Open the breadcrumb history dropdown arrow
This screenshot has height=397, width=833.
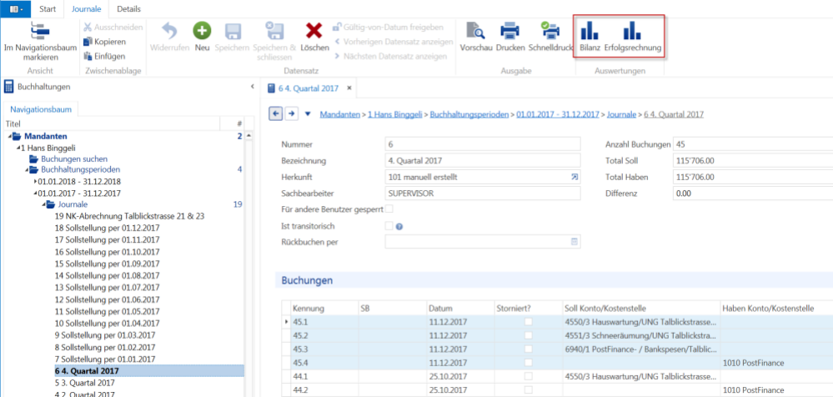click(308, 113)
